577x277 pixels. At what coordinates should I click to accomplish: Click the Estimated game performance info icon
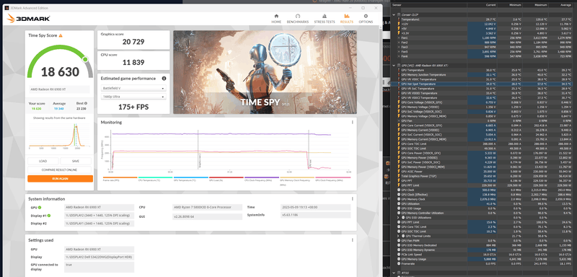[164, 79]
